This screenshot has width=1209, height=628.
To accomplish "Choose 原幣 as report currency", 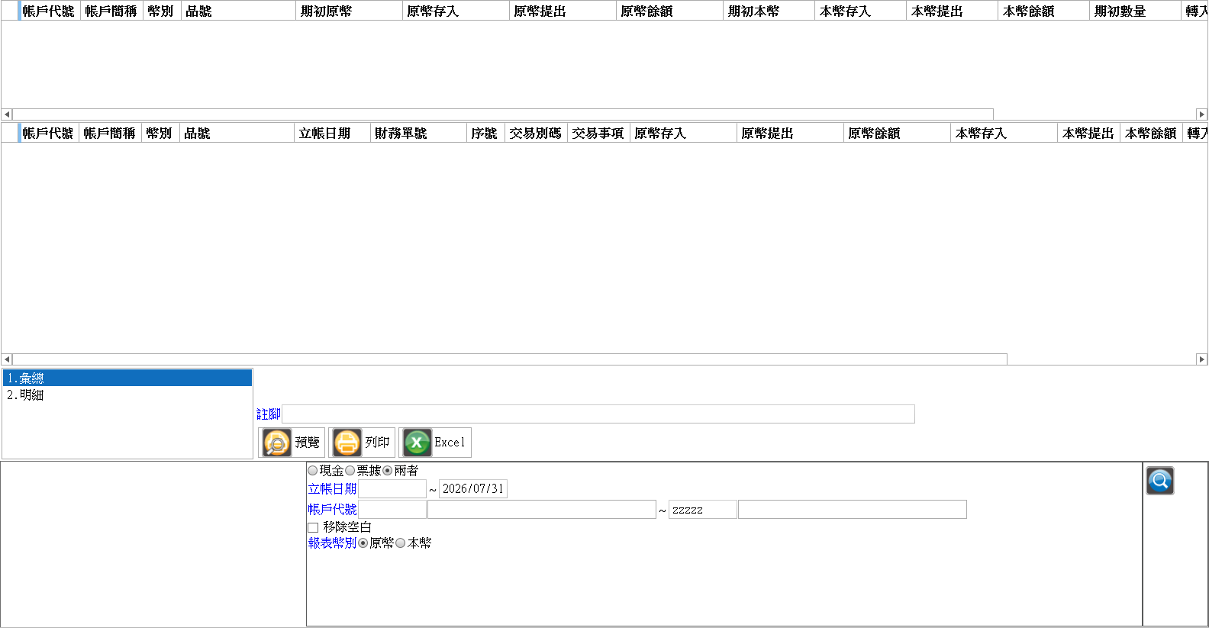I will tap(363, 543).
